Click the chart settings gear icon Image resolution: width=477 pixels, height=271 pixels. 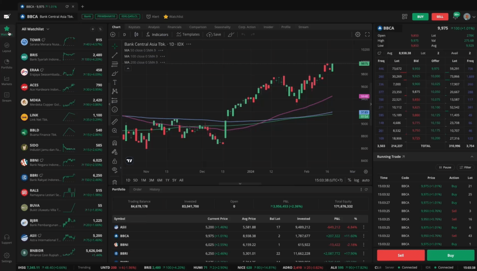358,35
